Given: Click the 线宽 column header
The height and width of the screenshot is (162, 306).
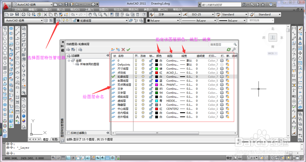Looking at the screenshot, I should coord(184,56).
